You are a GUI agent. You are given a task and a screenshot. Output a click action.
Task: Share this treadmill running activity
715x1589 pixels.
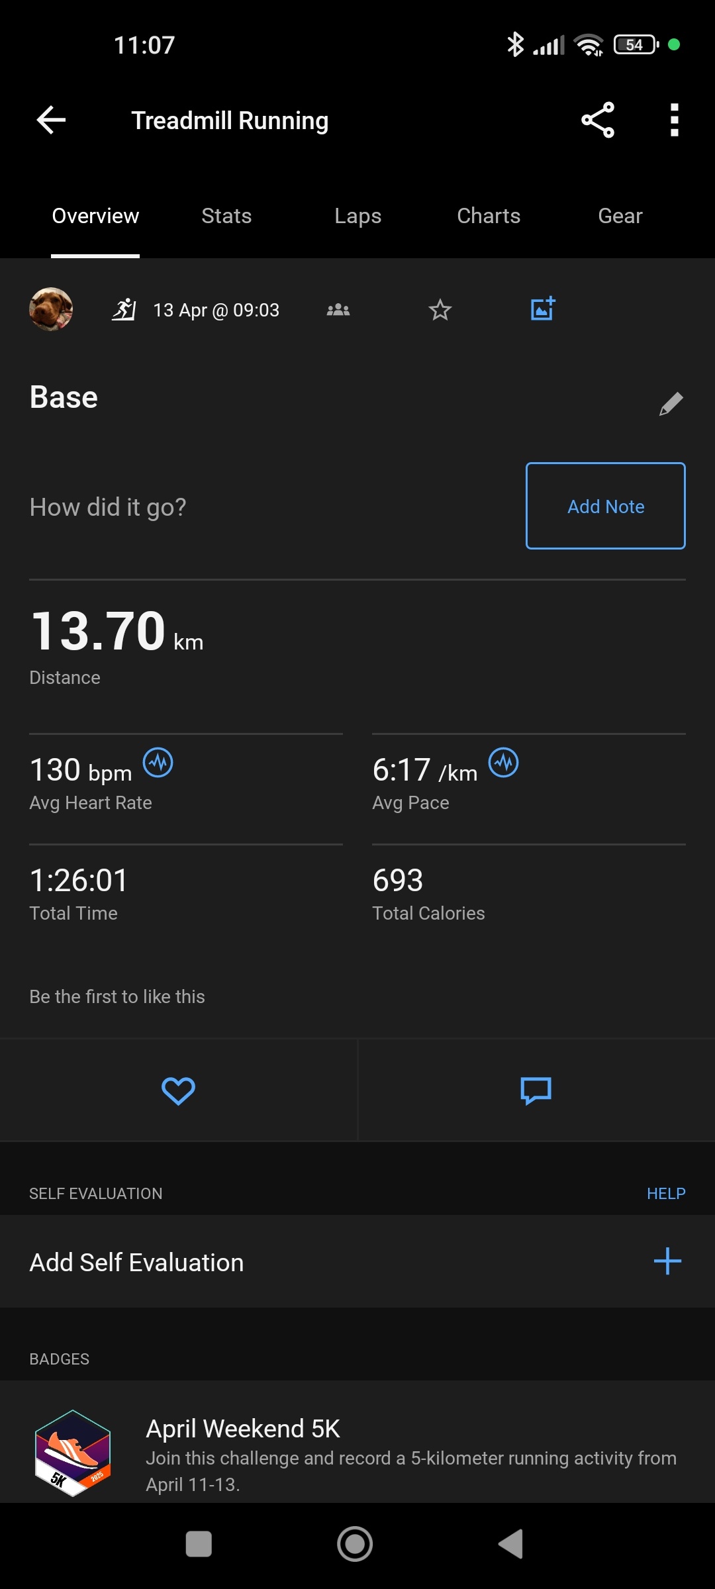point(598,120)
